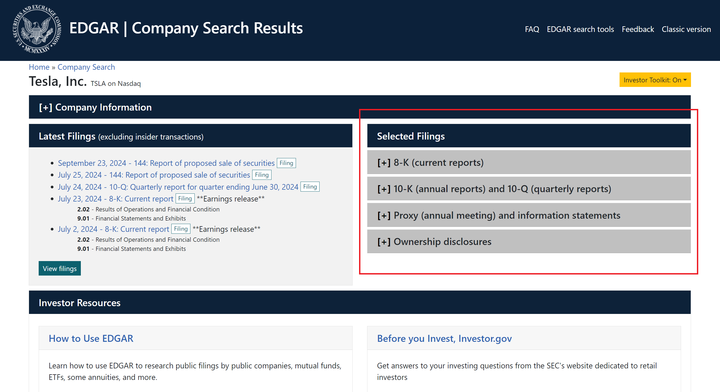Open the FAQ menu link
Image resolution: width=720 pixels, height=392 pixels.
point(532,29)
